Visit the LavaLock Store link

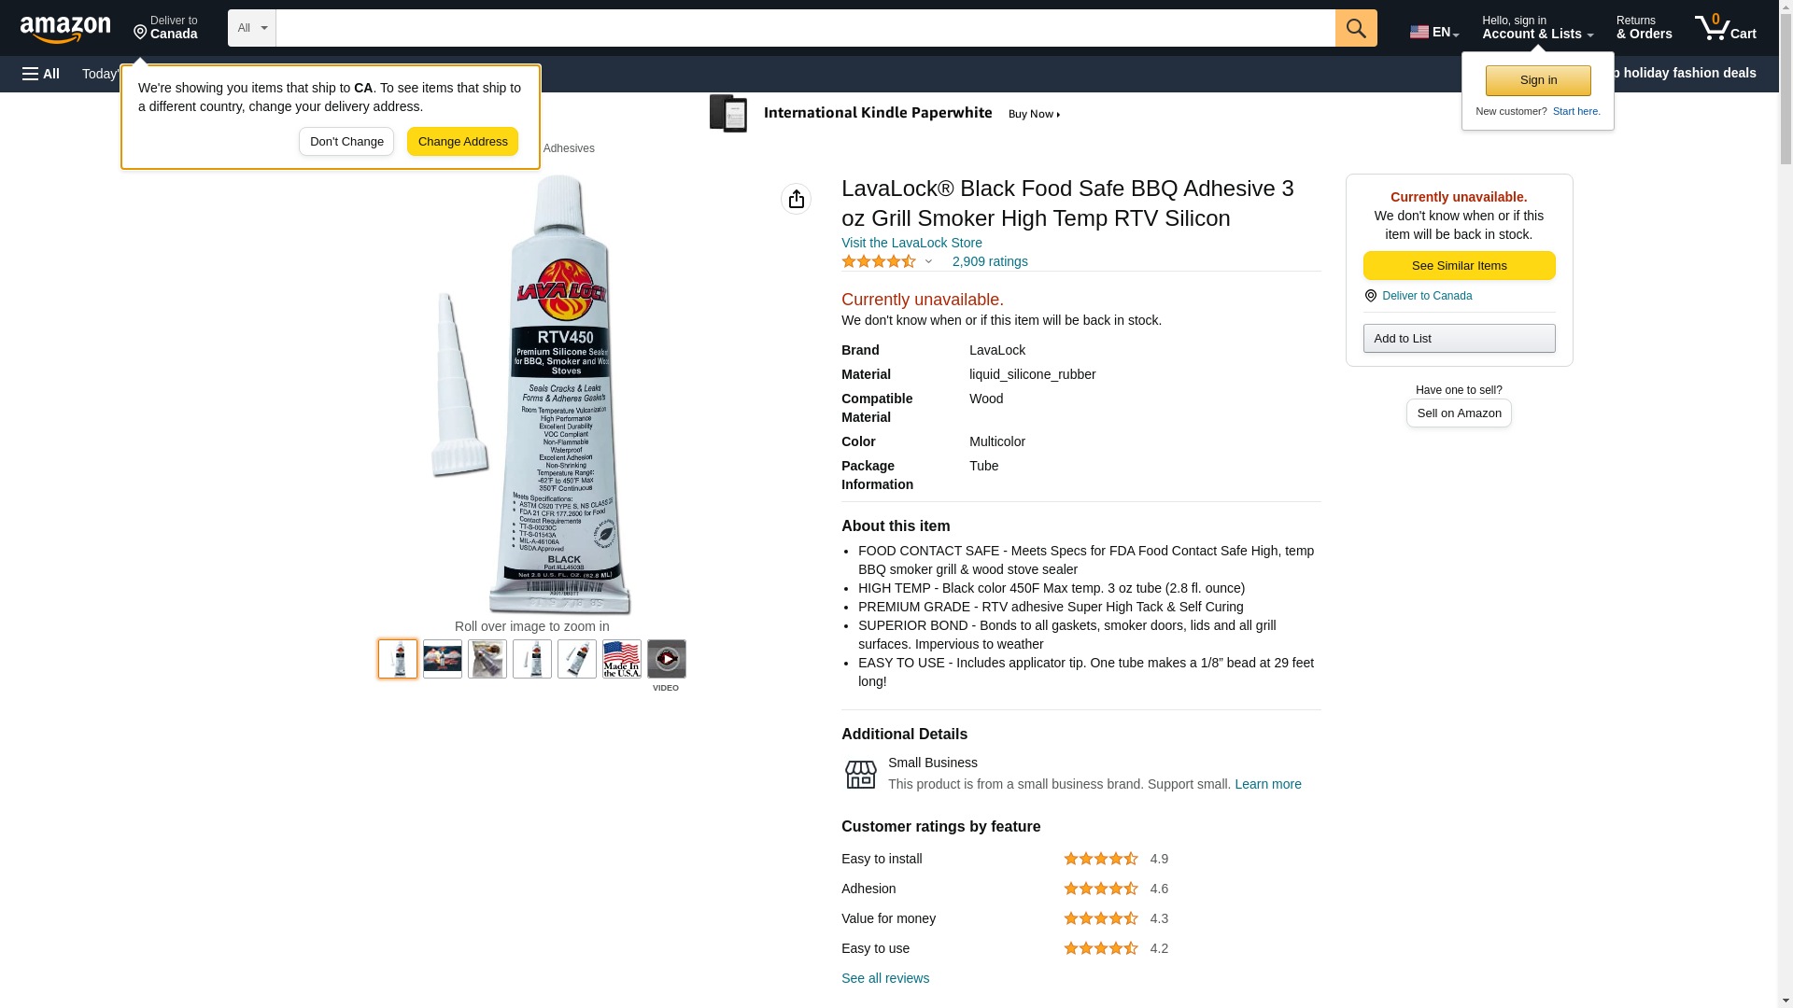tap(911, 243)
